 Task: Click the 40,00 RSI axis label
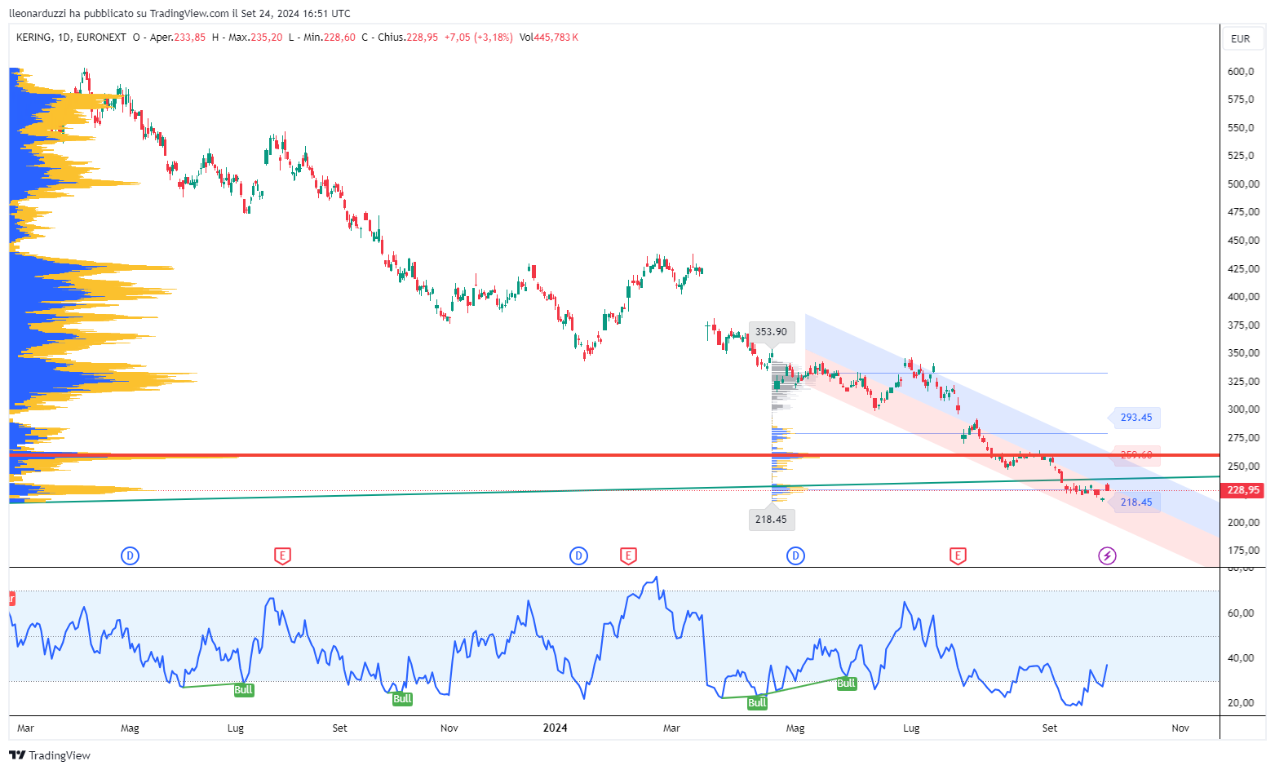[1241, 658]
